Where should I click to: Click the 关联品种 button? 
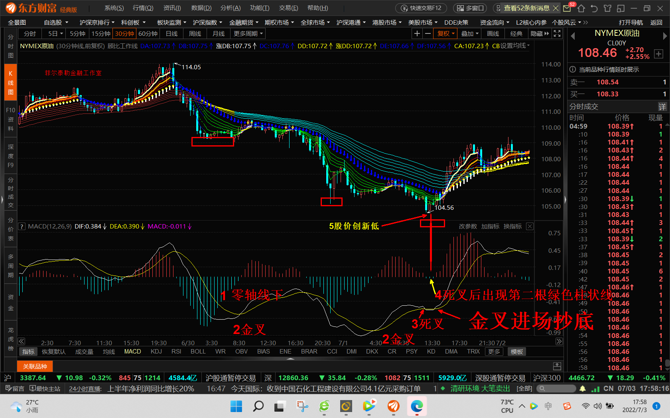(x=35, y=366)
